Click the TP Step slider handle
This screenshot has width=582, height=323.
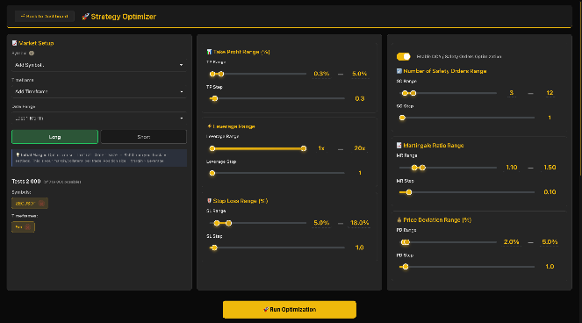click(x=214, y=99)
